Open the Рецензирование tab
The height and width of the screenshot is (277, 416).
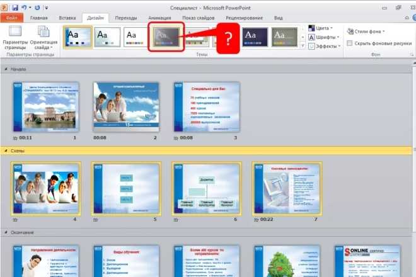click(x=244, y=18)
